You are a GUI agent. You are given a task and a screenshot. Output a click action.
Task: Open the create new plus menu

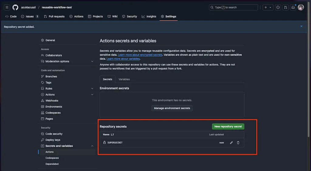(266, 7)
